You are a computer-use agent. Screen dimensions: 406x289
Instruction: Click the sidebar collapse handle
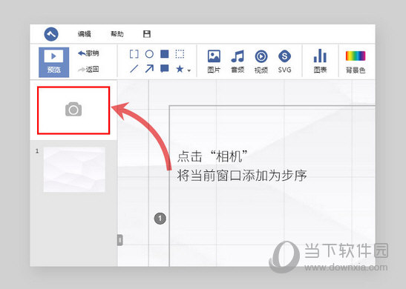[120, 240]
